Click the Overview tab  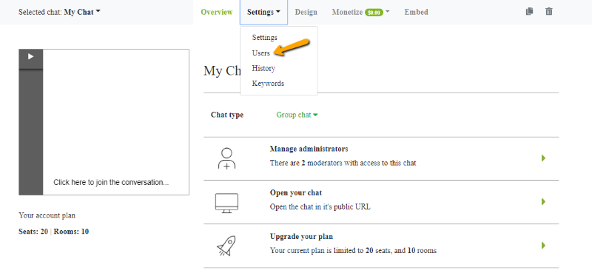point(216,12)
